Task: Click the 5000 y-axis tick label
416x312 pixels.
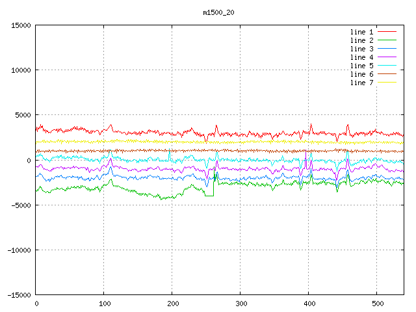Action: point(23,115)
